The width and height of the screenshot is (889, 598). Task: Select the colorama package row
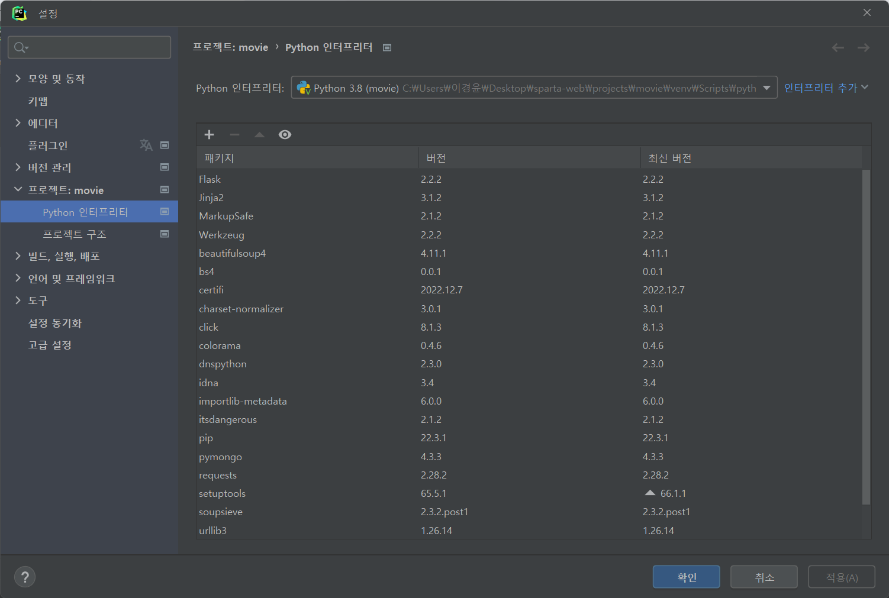pyautogui.click(x=530, y=345)
